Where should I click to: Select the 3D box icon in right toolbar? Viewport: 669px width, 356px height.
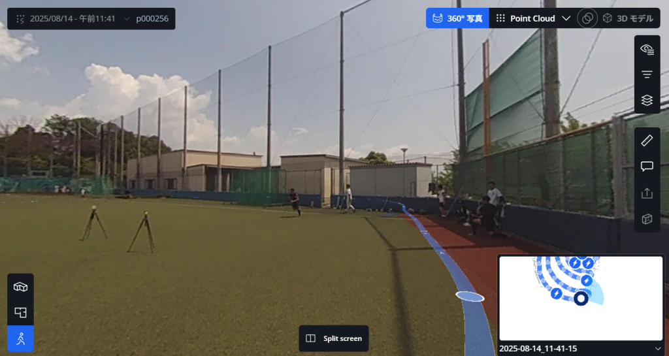(x=647, y=219)
